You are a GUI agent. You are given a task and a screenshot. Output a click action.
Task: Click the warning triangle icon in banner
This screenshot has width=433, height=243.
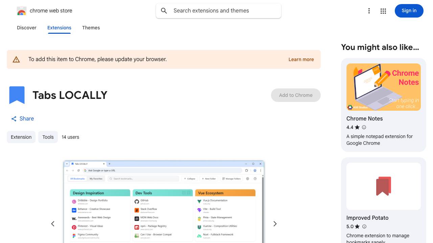coord(16,59)
